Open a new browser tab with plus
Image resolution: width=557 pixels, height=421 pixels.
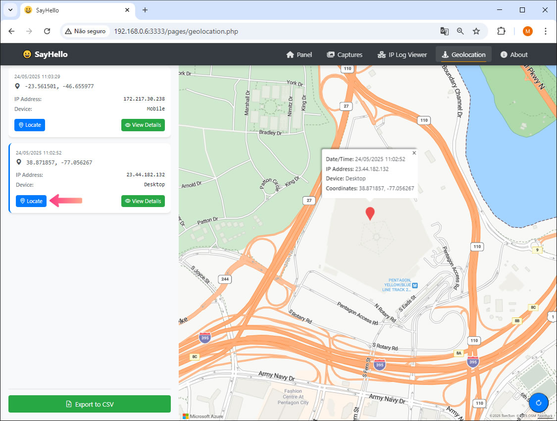pos(145,10)
